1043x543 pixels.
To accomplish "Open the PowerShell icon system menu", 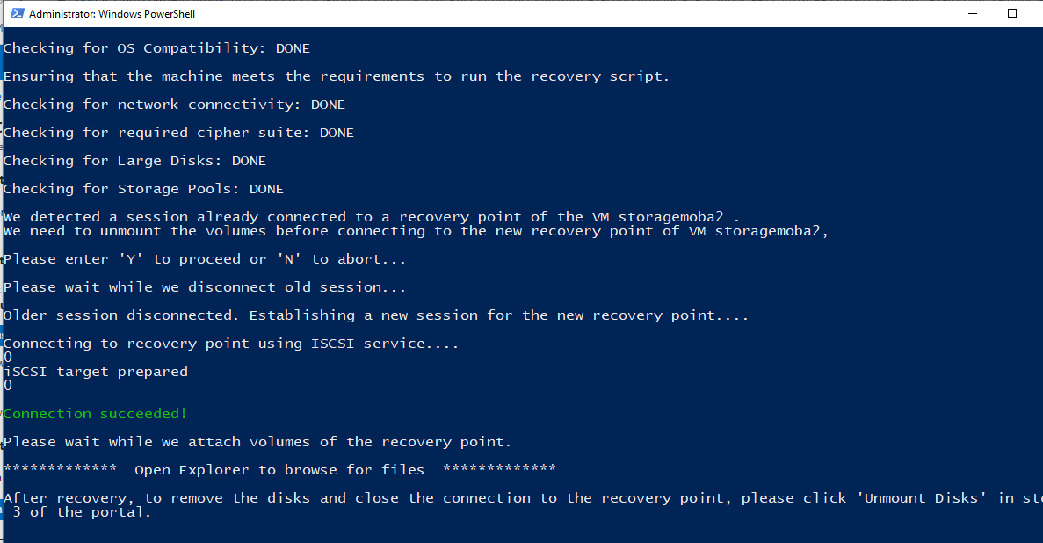I will pyautogui.click(x=18, y=13).
